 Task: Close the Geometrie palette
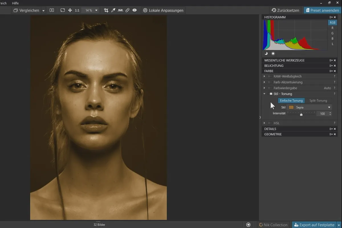[335, 134]
